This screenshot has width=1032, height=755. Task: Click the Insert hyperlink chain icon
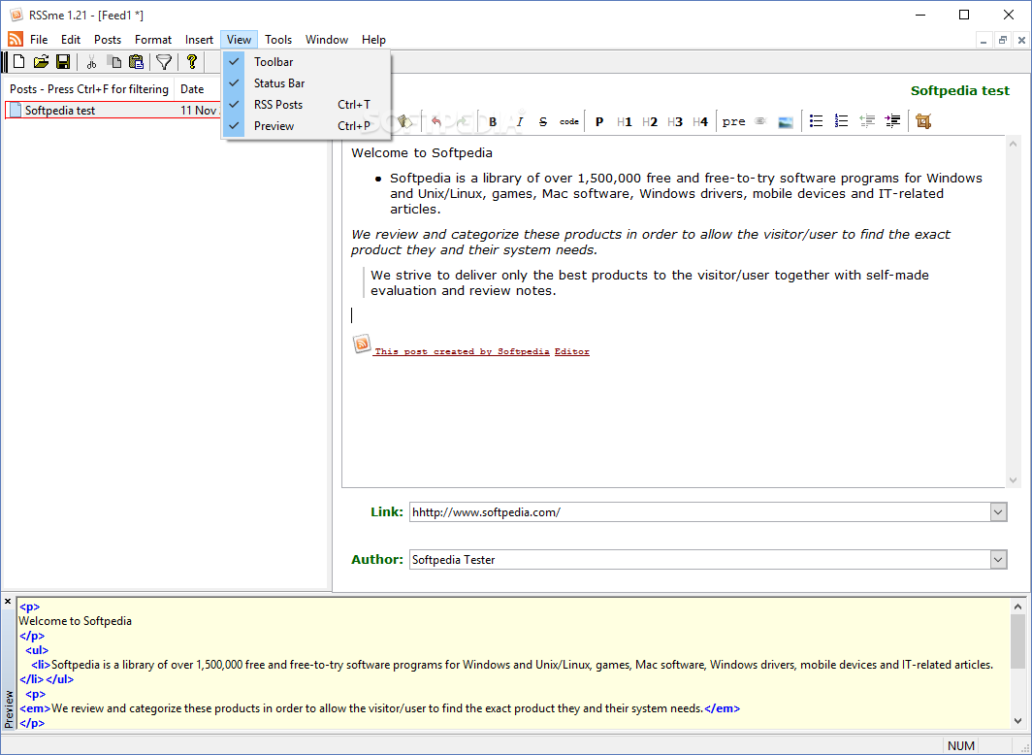click(760, 121)
